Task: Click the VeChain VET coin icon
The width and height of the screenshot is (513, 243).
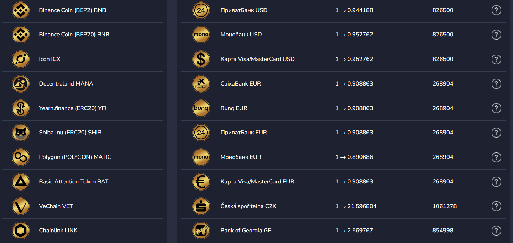Action: [x=21, y=206]
